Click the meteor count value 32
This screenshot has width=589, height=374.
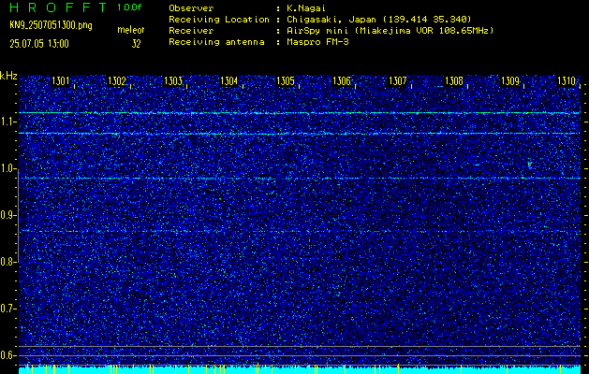(x=136, y=44)
